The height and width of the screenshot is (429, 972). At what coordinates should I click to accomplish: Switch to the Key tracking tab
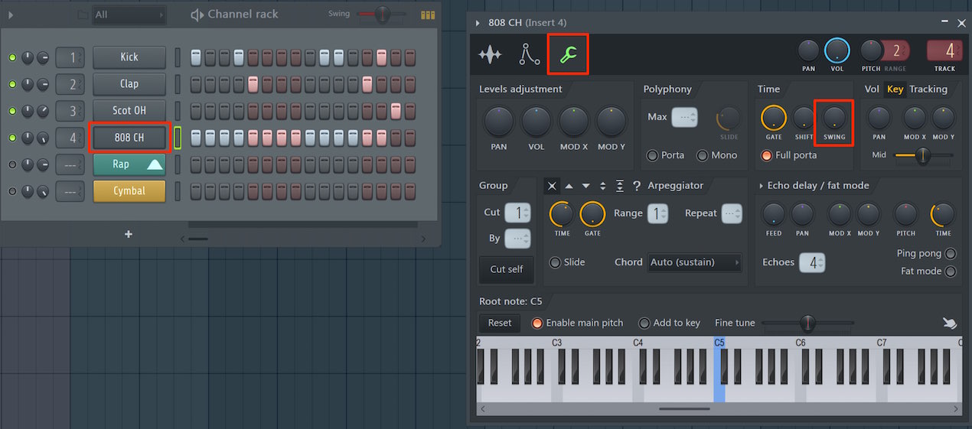(x=895, y=89)
